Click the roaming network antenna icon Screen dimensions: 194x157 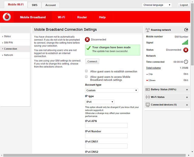point(148,30)
